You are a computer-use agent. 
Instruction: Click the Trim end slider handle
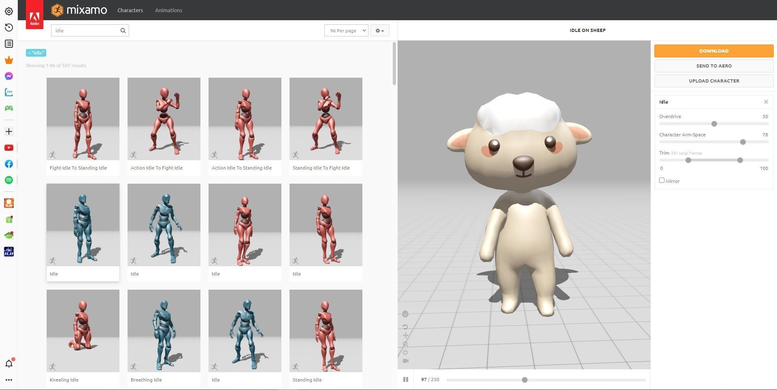pyautogui.click(x=740, y=160)
